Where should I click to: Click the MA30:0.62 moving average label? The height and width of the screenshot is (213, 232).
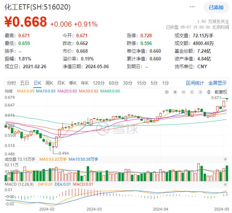tap(88, 91)
